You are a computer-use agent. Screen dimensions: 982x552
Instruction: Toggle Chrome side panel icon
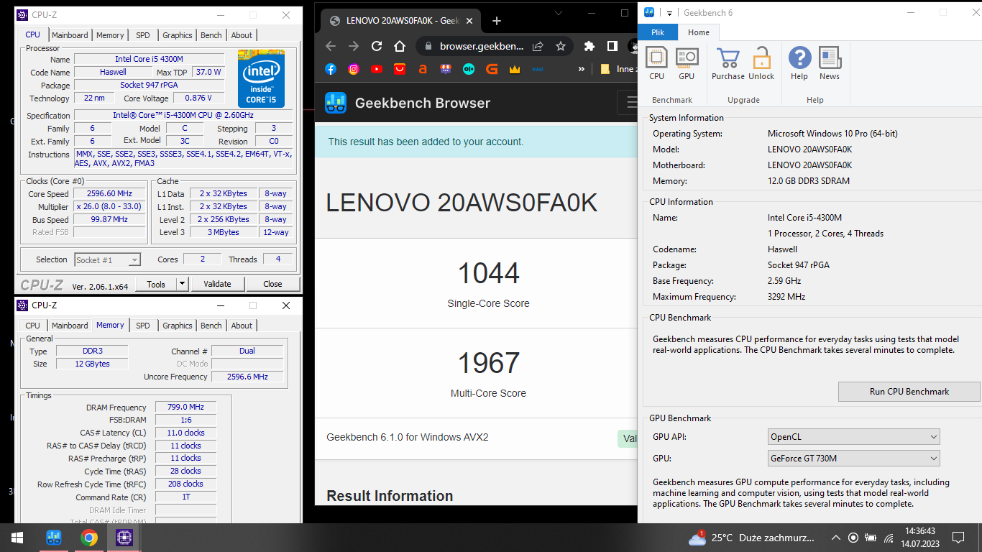click(x=612, y=46)
